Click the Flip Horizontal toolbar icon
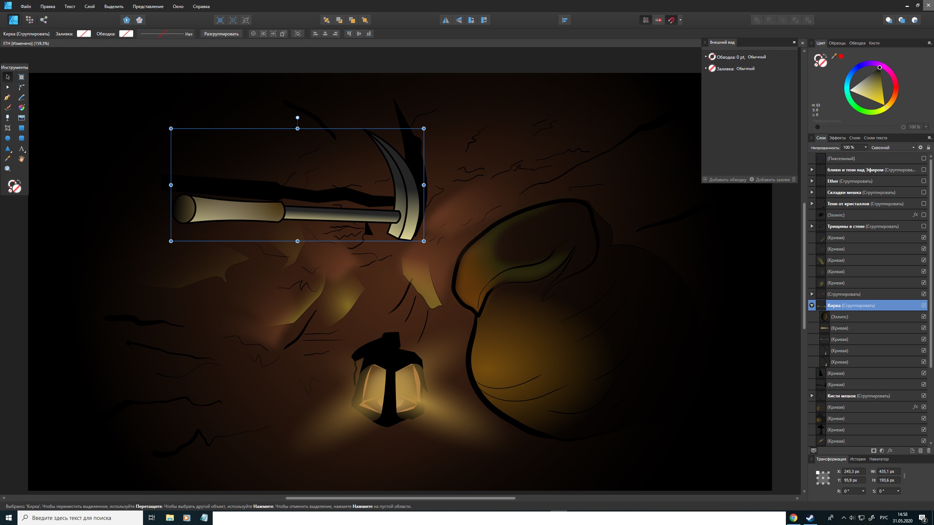Screen dimensions: 934x525 pyautogui.click(x=446, y=20)
